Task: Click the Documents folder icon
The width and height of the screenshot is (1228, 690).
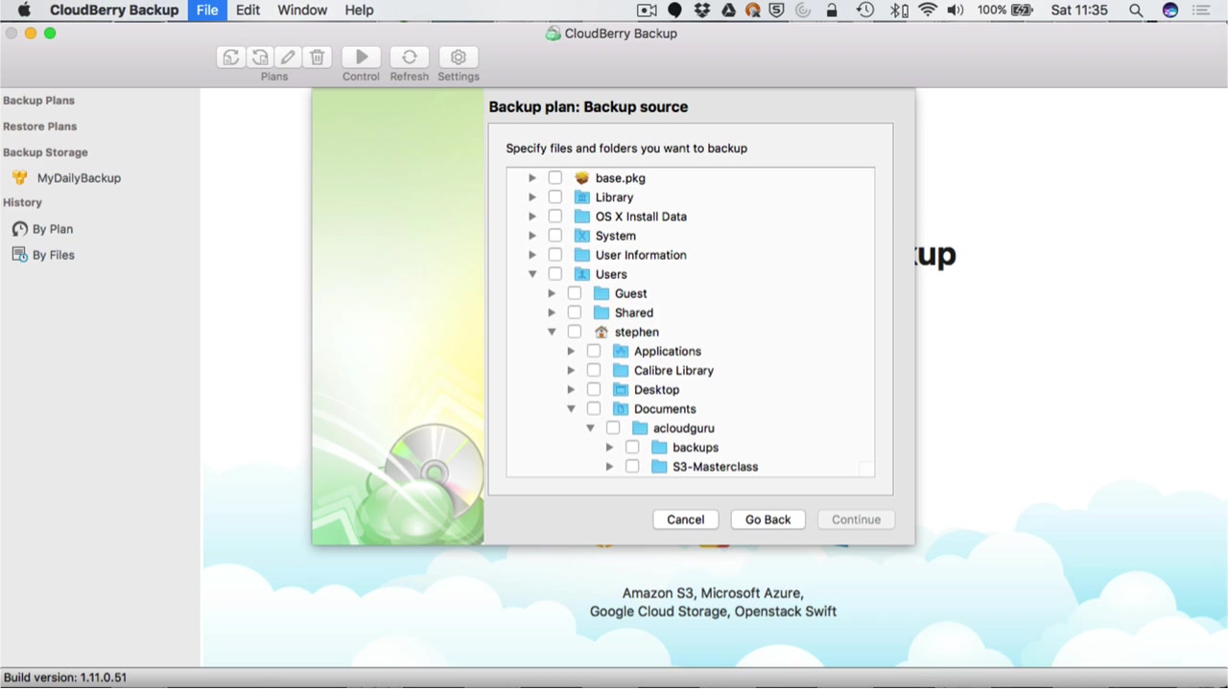Action: [621, 408]
